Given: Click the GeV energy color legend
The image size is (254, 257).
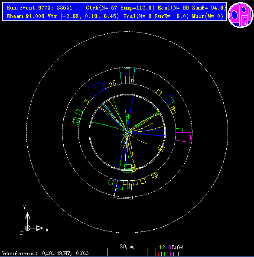Looking at the screenshot, I should [169, 250].
